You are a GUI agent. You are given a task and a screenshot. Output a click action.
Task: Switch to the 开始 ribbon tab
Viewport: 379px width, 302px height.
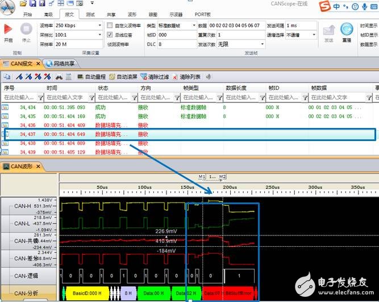point(27,15)
